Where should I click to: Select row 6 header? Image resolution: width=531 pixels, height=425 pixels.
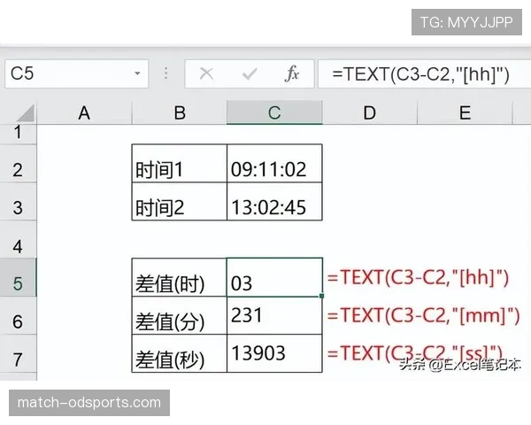click(18, 316)
